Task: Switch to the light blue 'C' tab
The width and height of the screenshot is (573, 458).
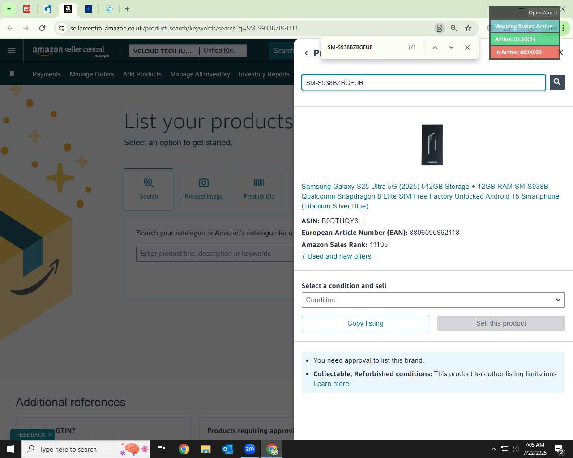Action: [x=109, y=9]
